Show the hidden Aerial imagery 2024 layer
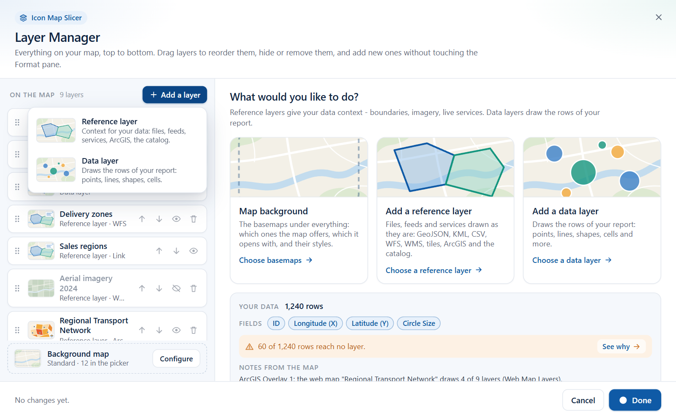The width and height of the screenshot is (676, 418). click(x=177, y=288)
